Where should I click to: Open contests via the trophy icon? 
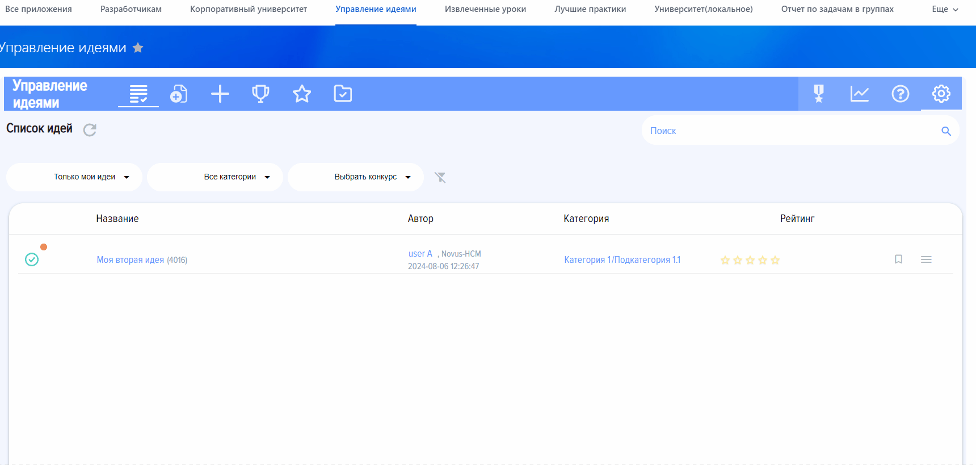(260, 94)
